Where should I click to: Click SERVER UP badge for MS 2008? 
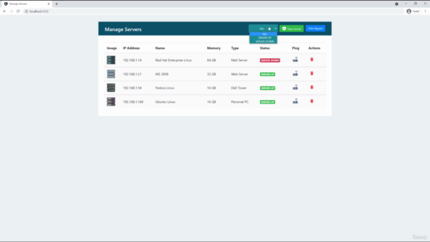(267, 74)
